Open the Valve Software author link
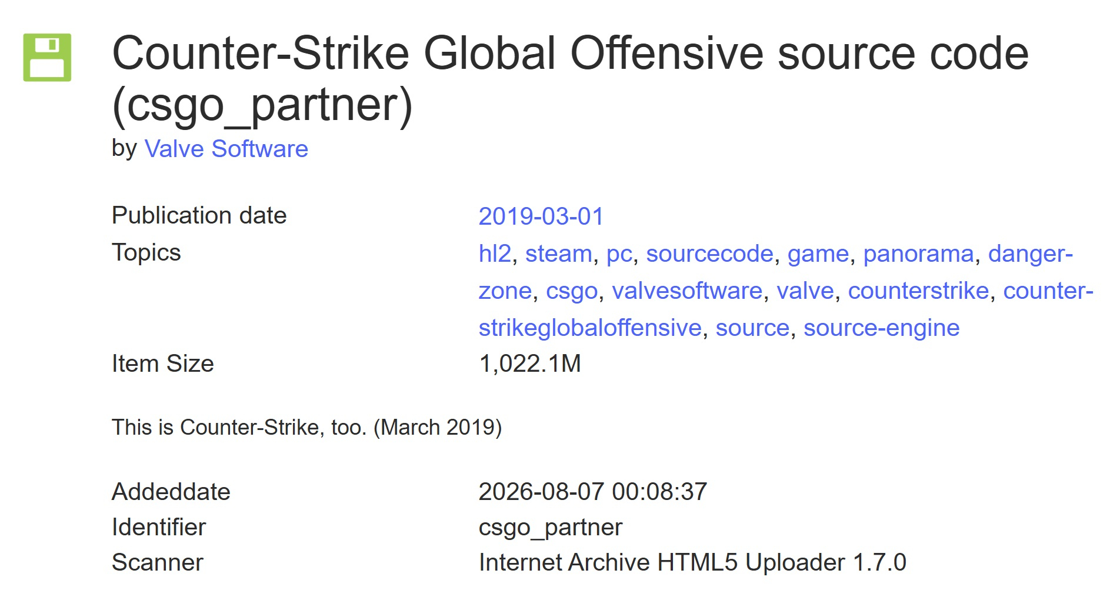1120x610 pixels. (226, 149)
